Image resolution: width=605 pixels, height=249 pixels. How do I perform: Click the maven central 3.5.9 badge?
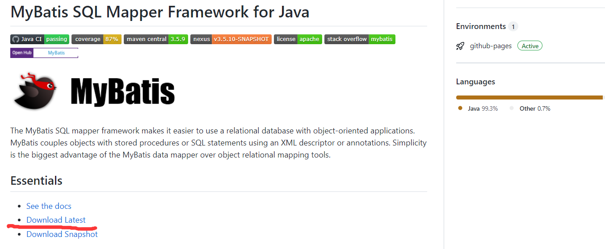[155, 39]
